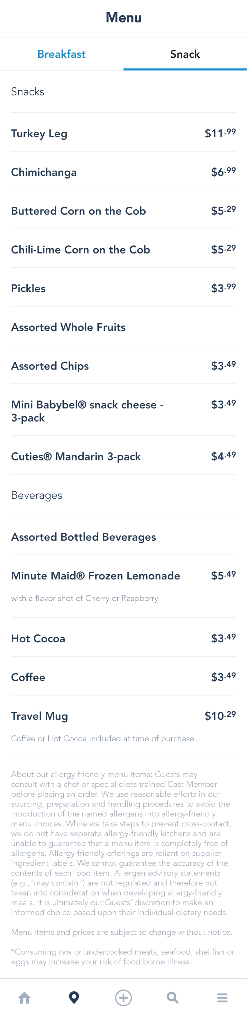Switch to the Breakfast tab
The width and height of the screenshot is (247, 1017).
click(61, 54)
